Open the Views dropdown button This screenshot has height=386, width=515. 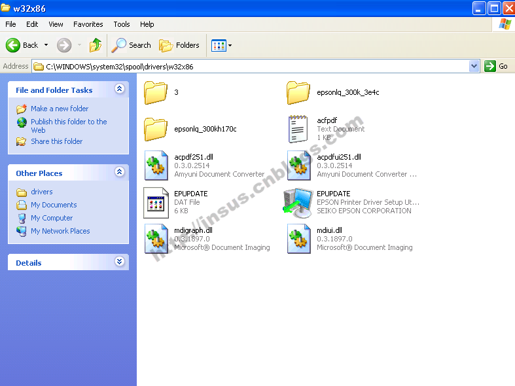(222, 45)
